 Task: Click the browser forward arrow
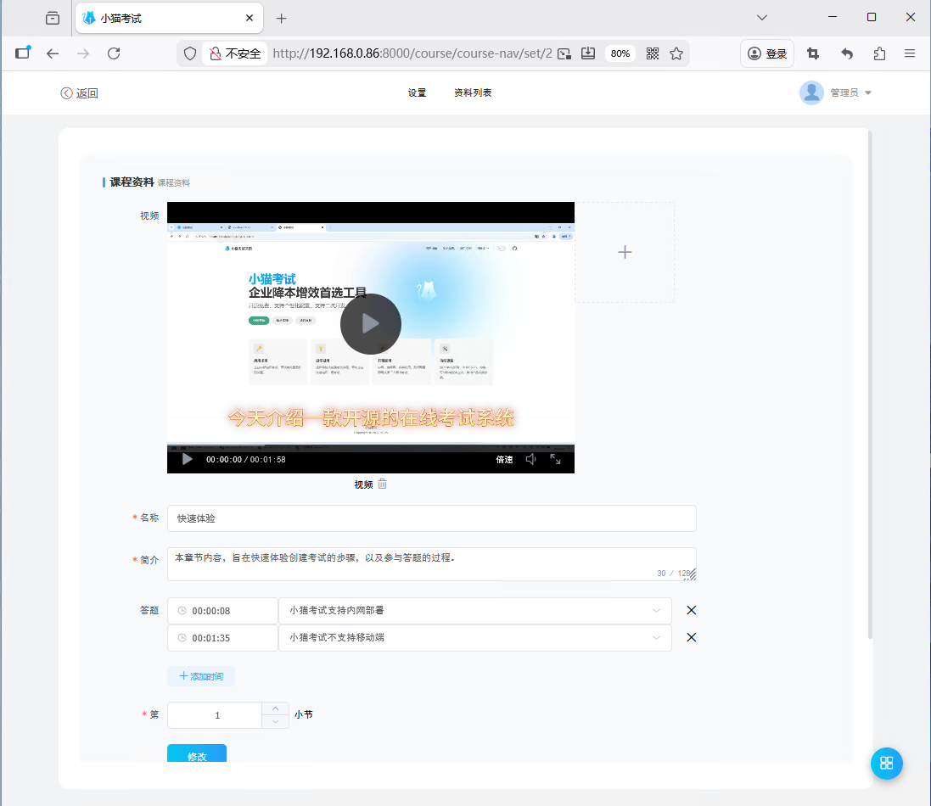pos(83,53)
